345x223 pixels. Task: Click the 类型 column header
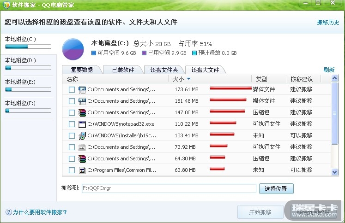coord(261,79)
